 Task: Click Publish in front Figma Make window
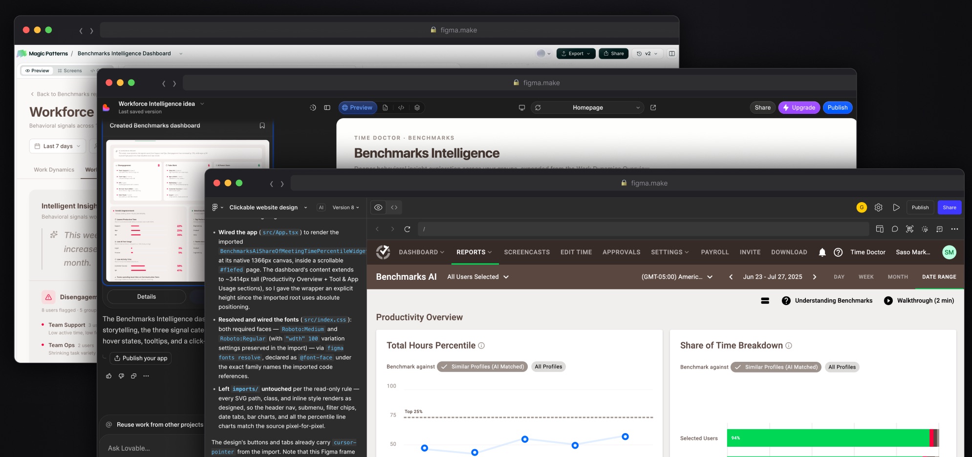pos(920,208)
